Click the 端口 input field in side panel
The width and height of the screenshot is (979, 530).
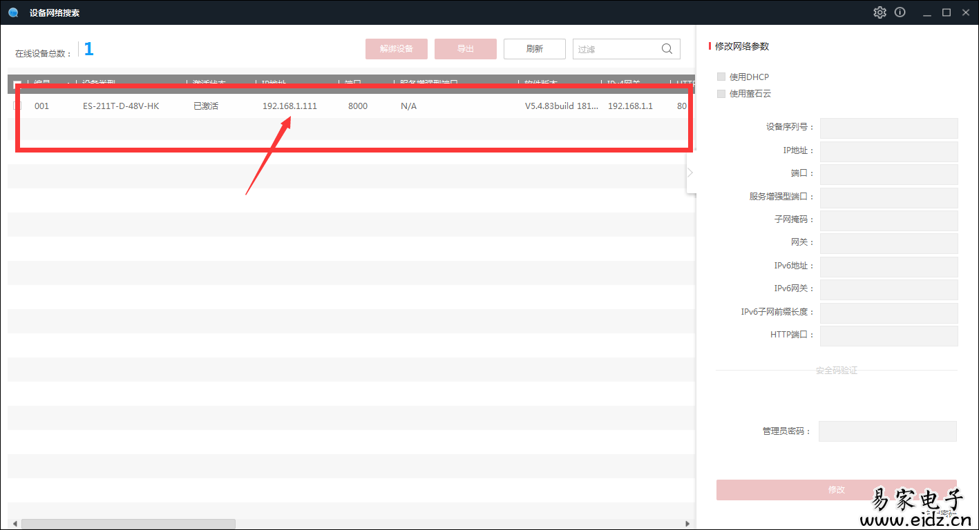(x=889, y=175)
